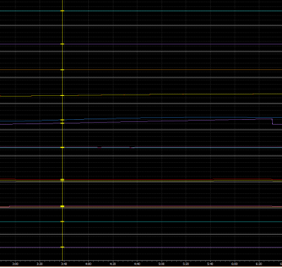This screenshot has height=268, width=282.
Task: Click the 4:40 label on the time axis
Action: [x=137, y=264]
